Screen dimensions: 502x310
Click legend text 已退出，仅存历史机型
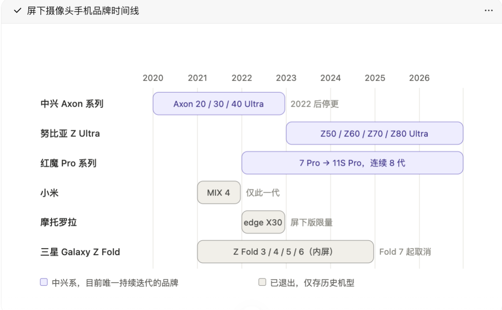tap(312, 283)
